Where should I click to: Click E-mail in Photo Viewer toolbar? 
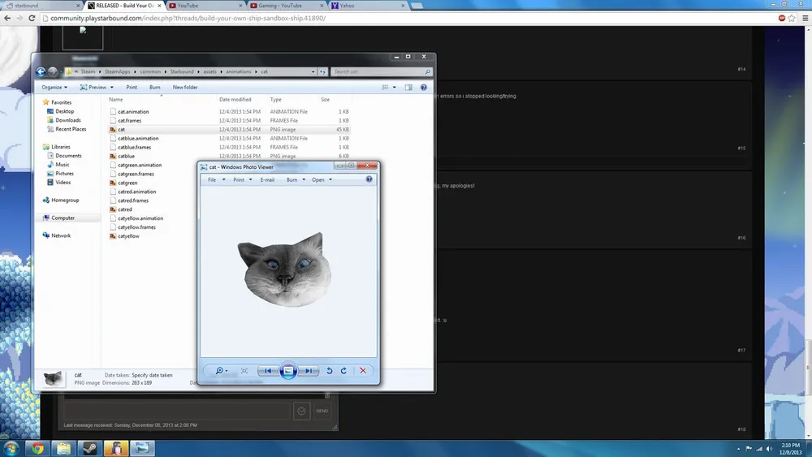coord(267,179)
